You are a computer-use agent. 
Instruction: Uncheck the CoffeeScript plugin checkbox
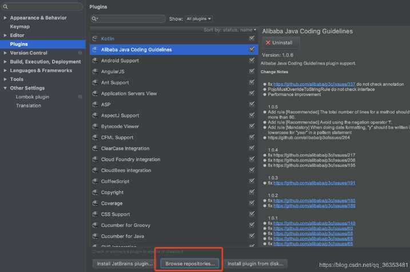pos(252,181)
